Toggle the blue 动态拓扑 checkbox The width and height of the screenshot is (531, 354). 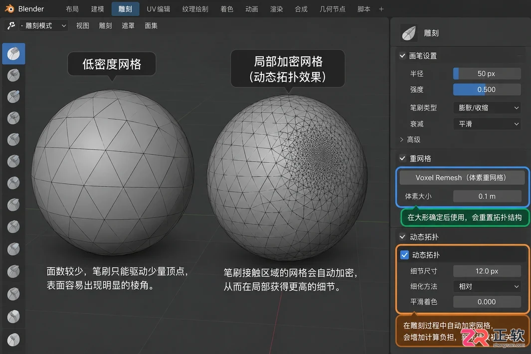click(x=404, y=255)
